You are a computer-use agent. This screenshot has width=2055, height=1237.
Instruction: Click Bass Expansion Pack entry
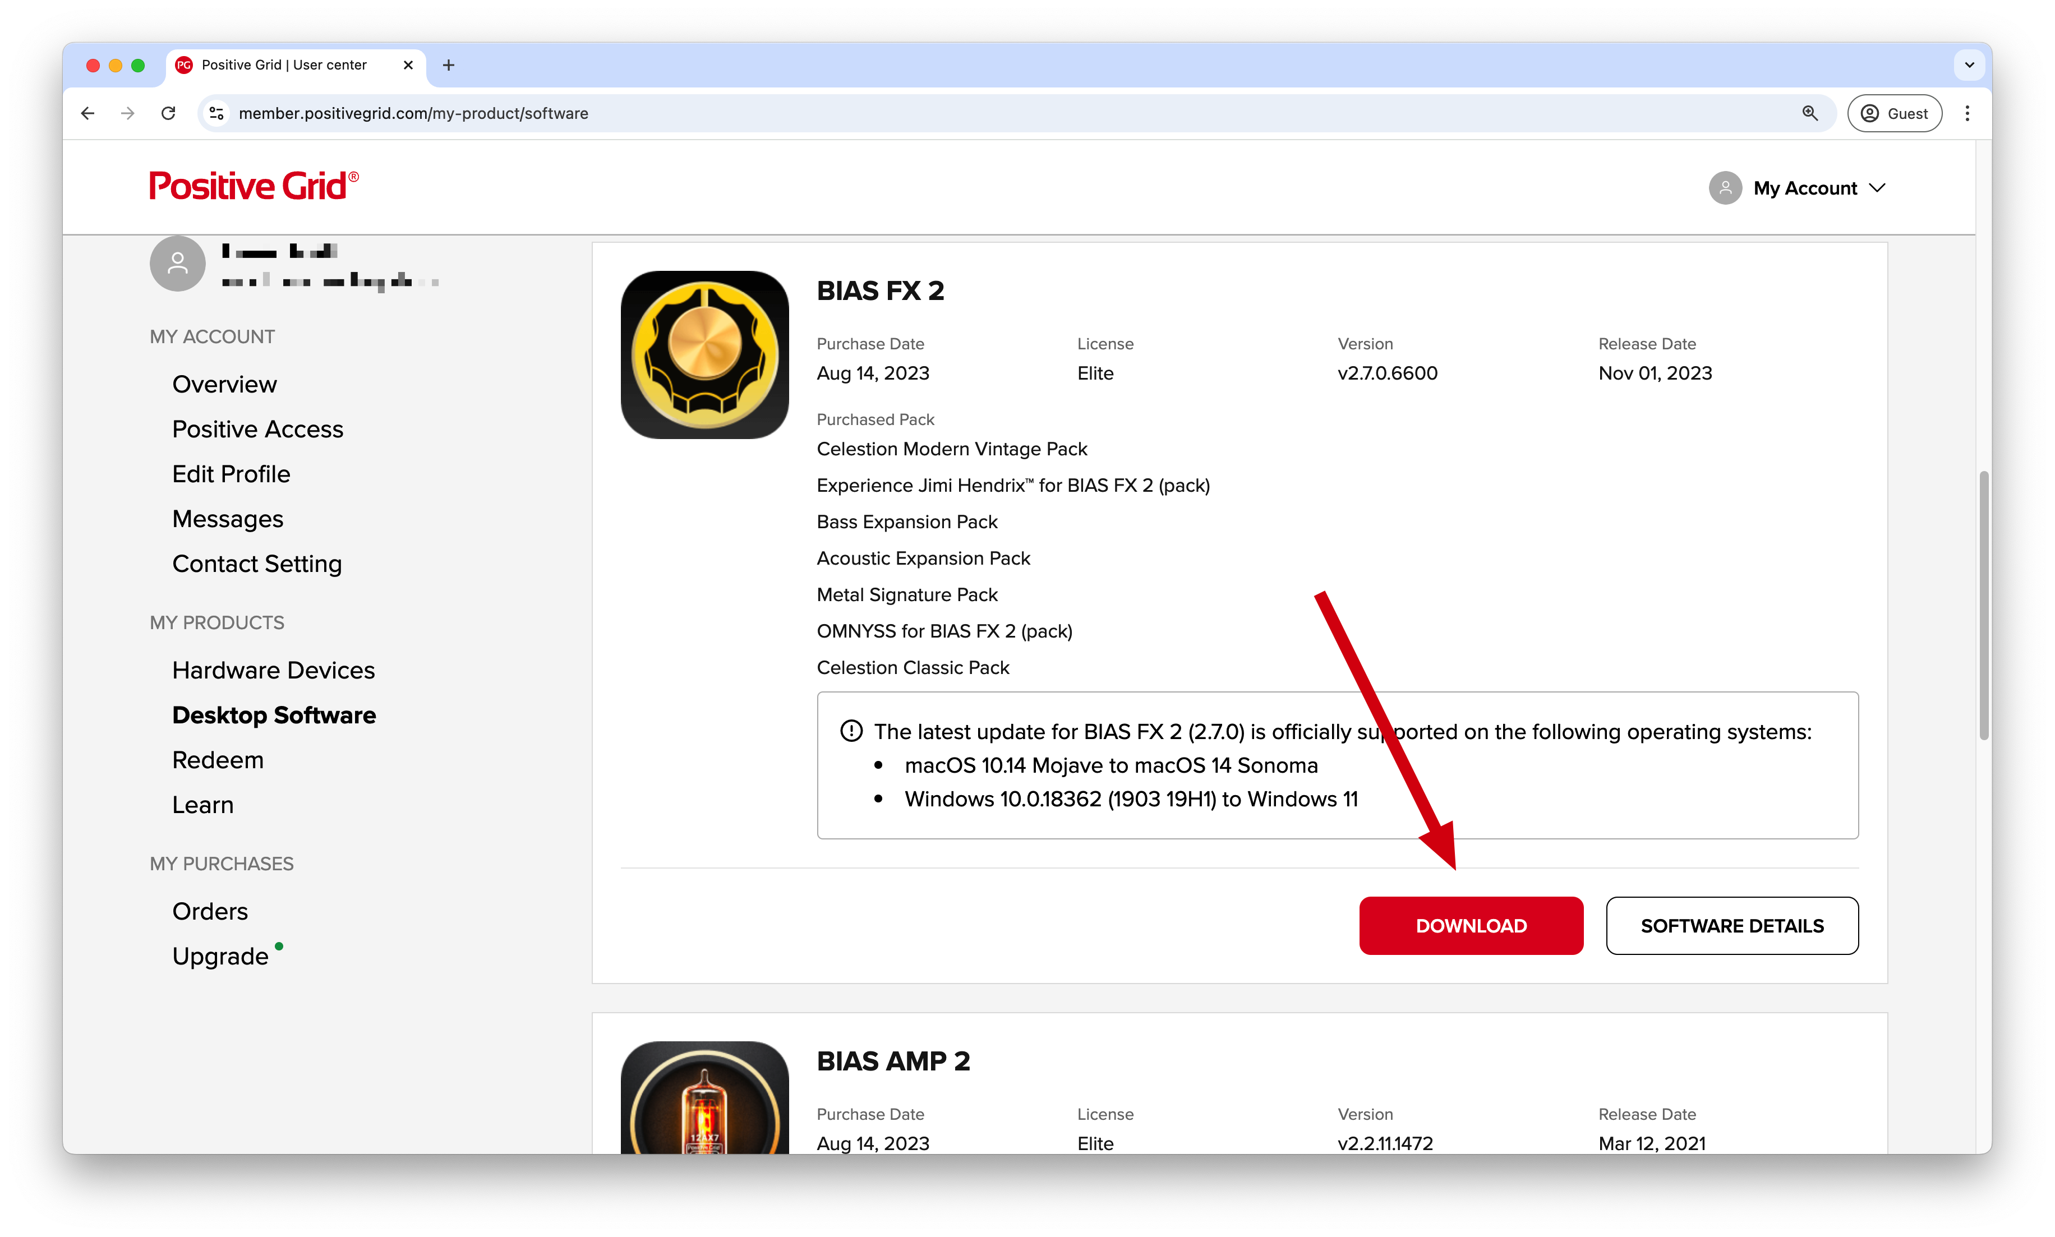(x=907, y=522)
